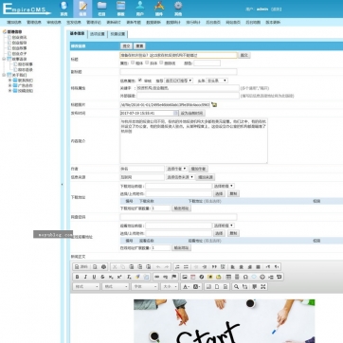The image size is (343, 343).
Task: Apply block quote in editor toolbar
Action: coord(214,267)
